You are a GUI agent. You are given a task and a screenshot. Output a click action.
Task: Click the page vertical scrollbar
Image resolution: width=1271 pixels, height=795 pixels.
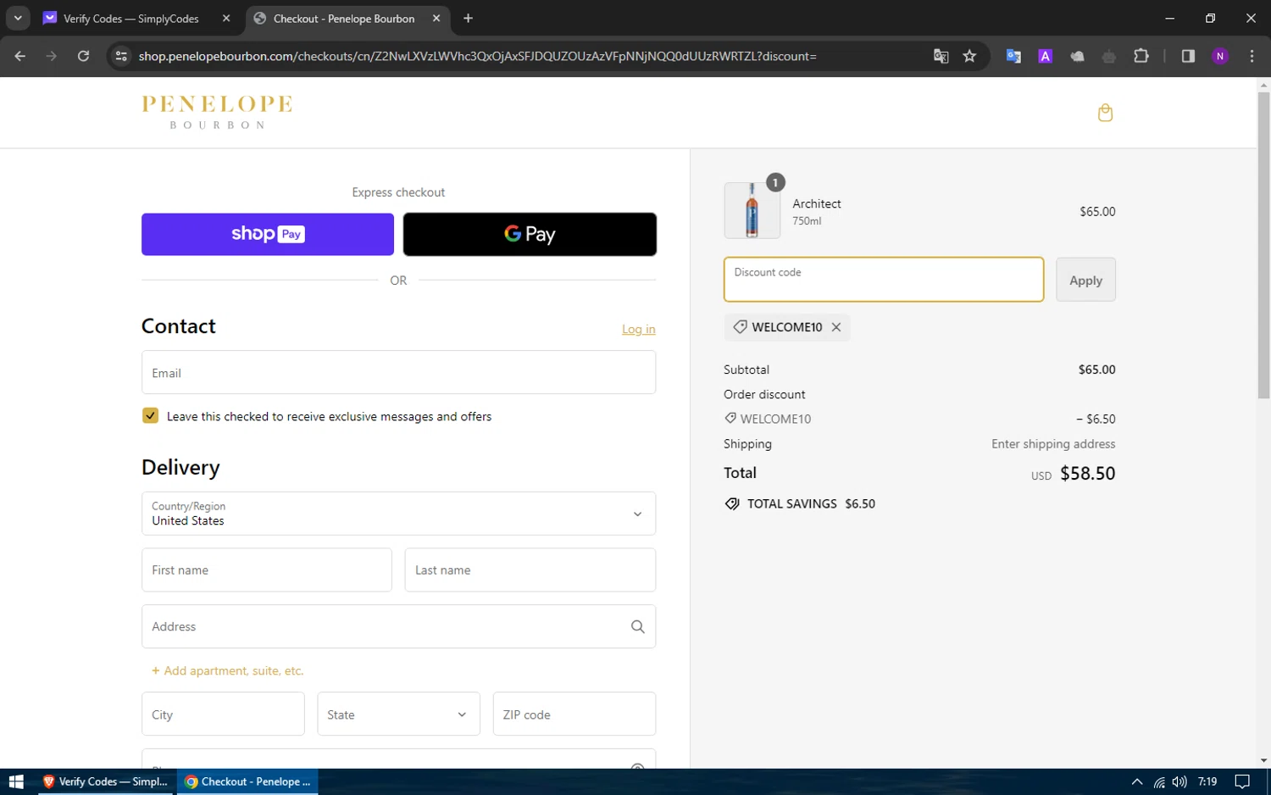[1263, 246]
